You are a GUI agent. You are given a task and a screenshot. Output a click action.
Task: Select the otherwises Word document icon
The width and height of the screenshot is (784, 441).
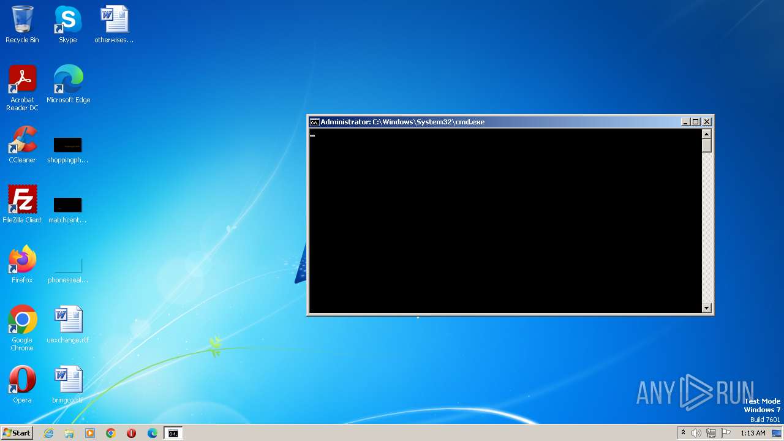(114, 24)
